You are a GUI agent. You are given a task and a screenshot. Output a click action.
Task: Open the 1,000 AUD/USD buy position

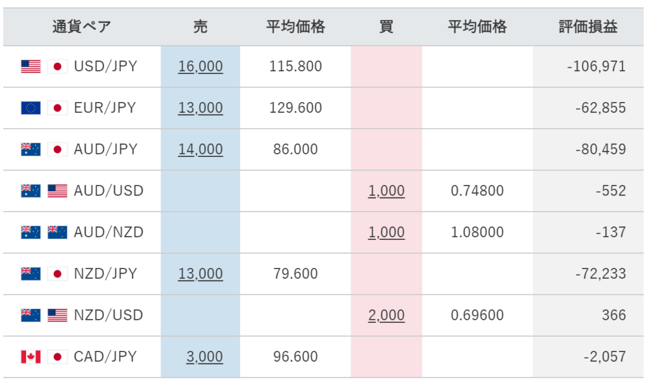pos(386,191)
